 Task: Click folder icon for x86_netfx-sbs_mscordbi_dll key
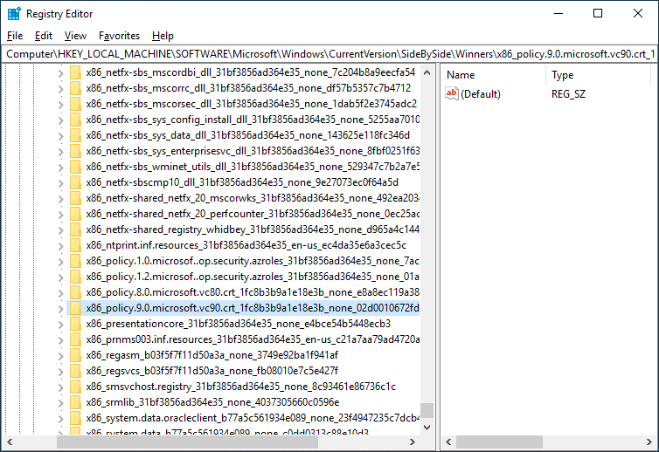(75, 72)
